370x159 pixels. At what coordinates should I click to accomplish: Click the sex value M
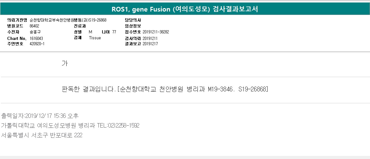pos(90,32)
